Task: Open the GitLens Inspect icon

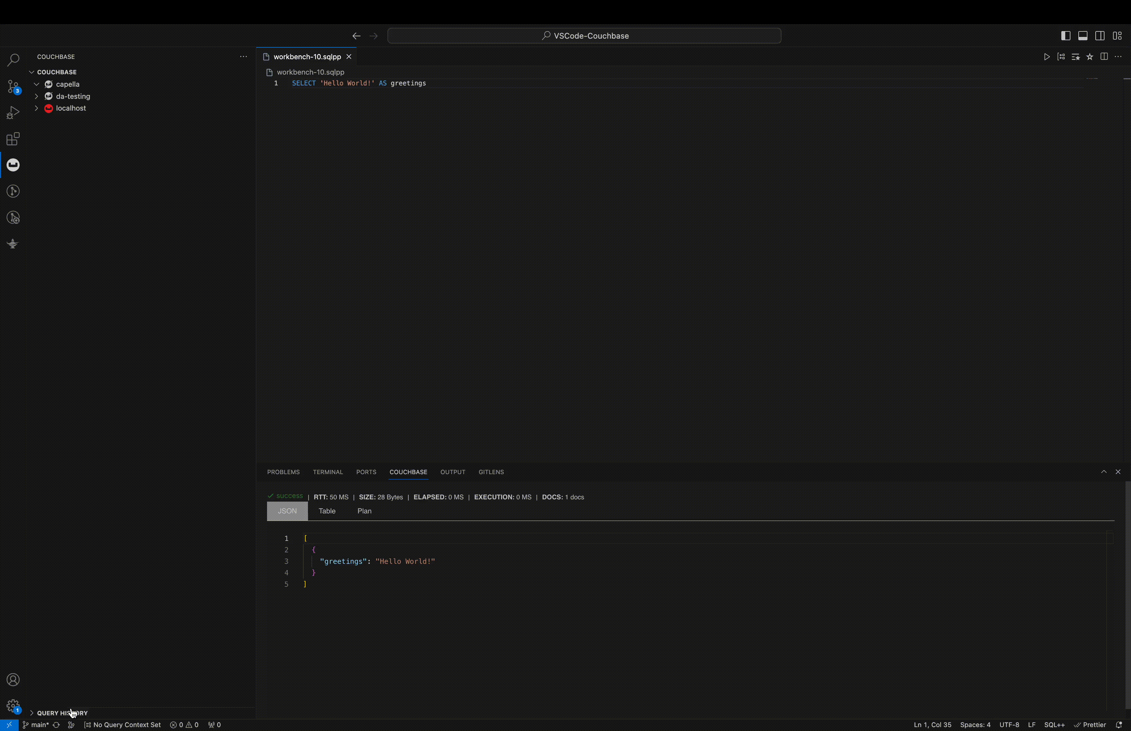Action: (13, 217)
